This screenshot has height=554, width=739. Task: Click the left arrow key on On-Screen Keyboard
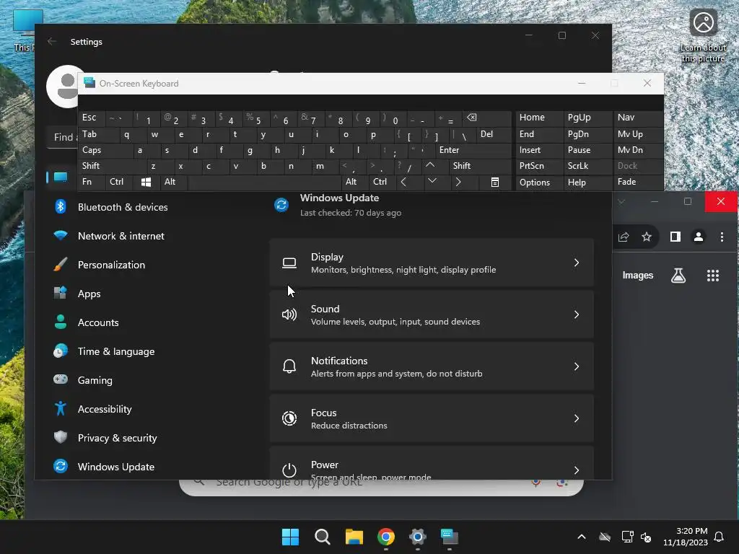click(x=403, y=182)
